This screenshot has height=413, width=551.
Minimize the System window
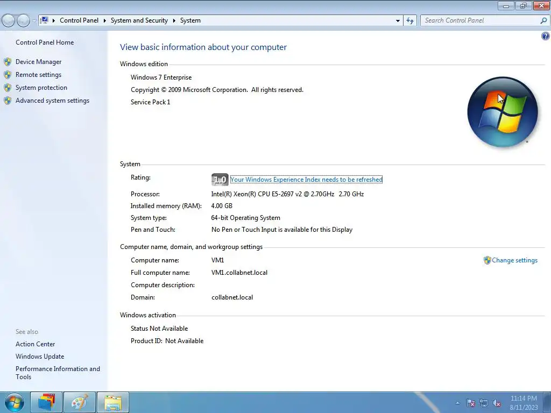[506, 5]
